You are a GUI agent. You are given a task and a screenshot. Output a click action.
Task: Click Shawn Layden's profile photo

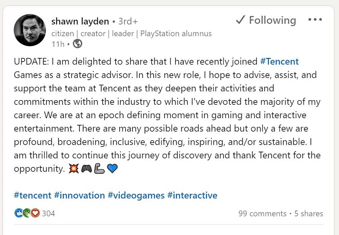(x=30, y=30)
